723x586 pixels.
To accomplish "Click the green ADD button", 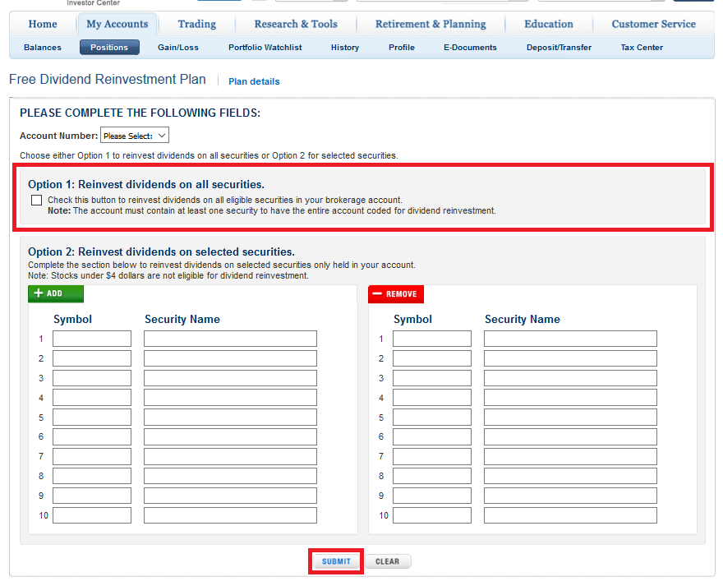I will (x=56, y=293).
